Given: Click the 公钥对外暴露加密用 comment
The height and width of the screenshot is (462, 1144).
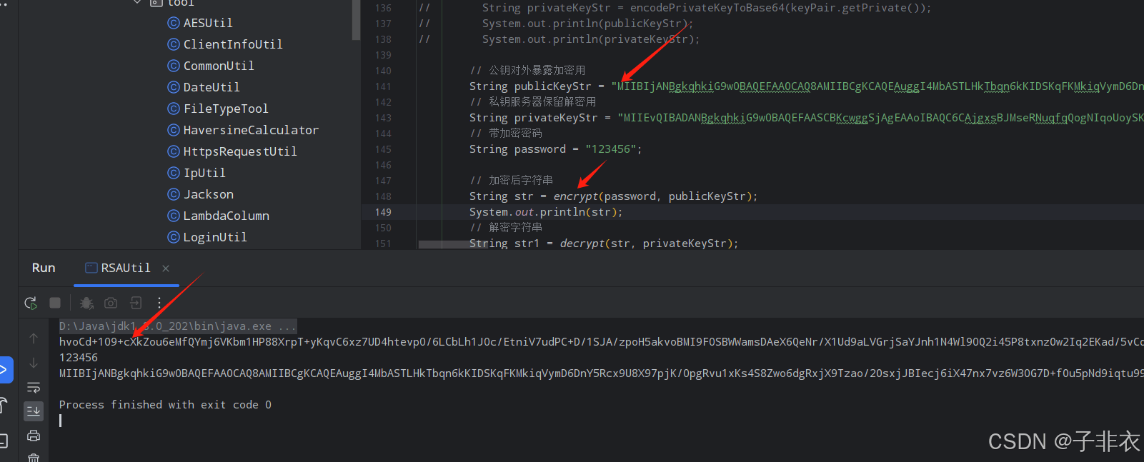Looking at the screenshot, I should pos(527,71).
